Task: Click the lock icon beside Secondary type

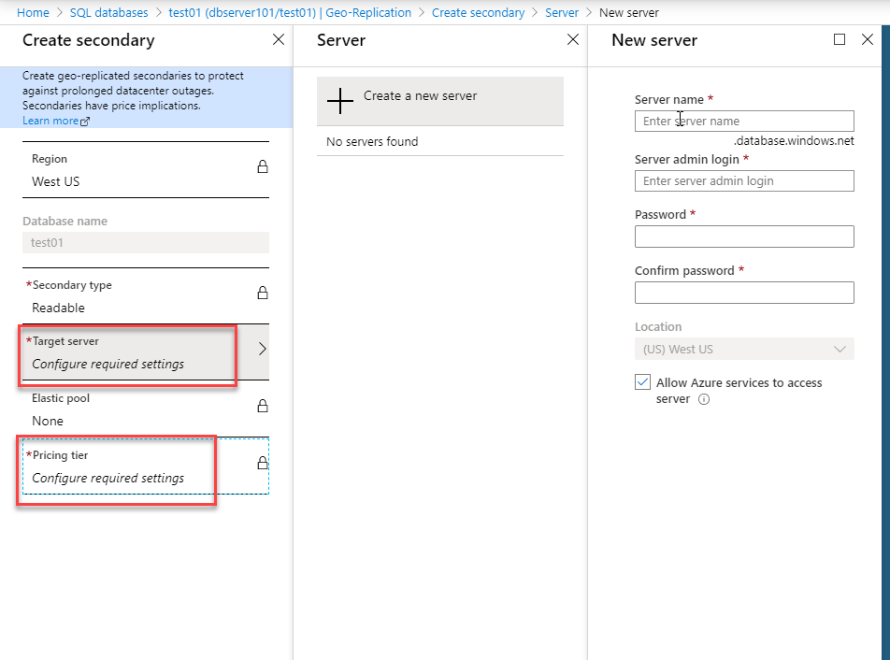Action: coord(262,293)
